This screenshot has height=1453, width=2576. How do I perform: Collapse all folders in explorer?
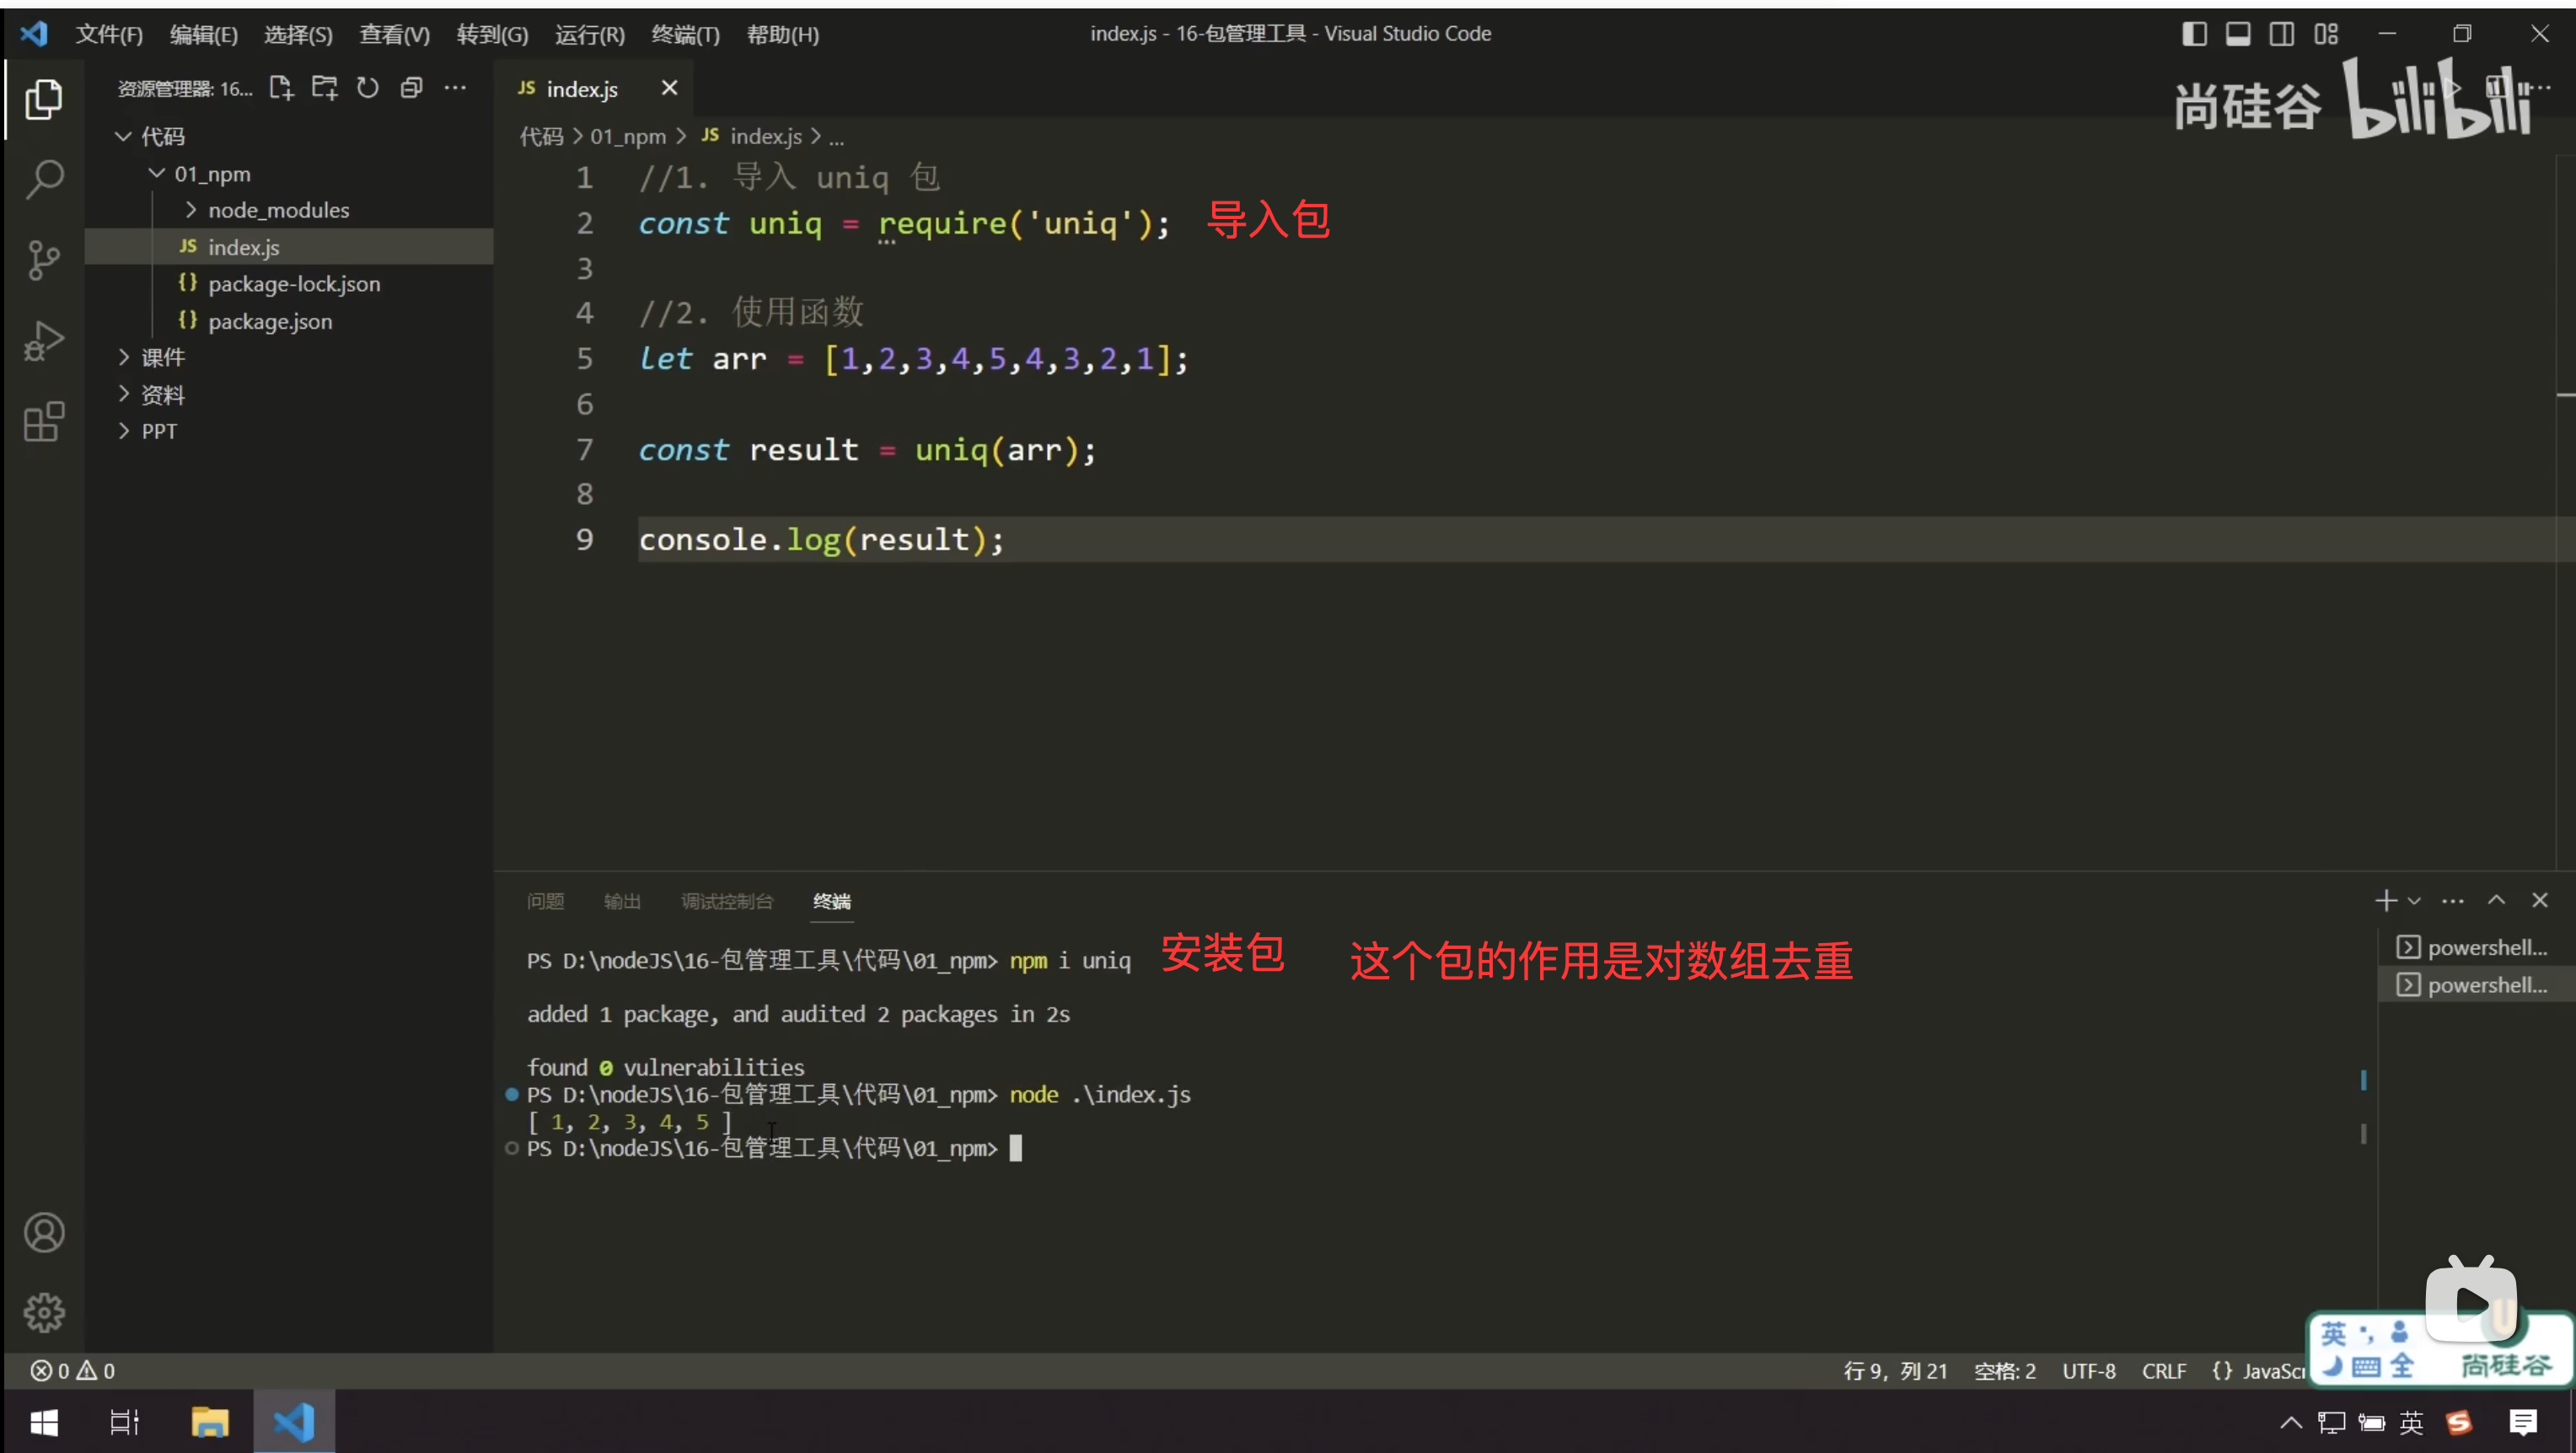point(411,88)
